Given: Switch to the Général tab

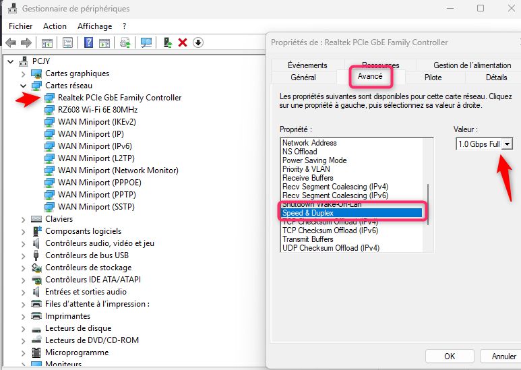Looking at the screenshot, I should click(x=303, y=78).
